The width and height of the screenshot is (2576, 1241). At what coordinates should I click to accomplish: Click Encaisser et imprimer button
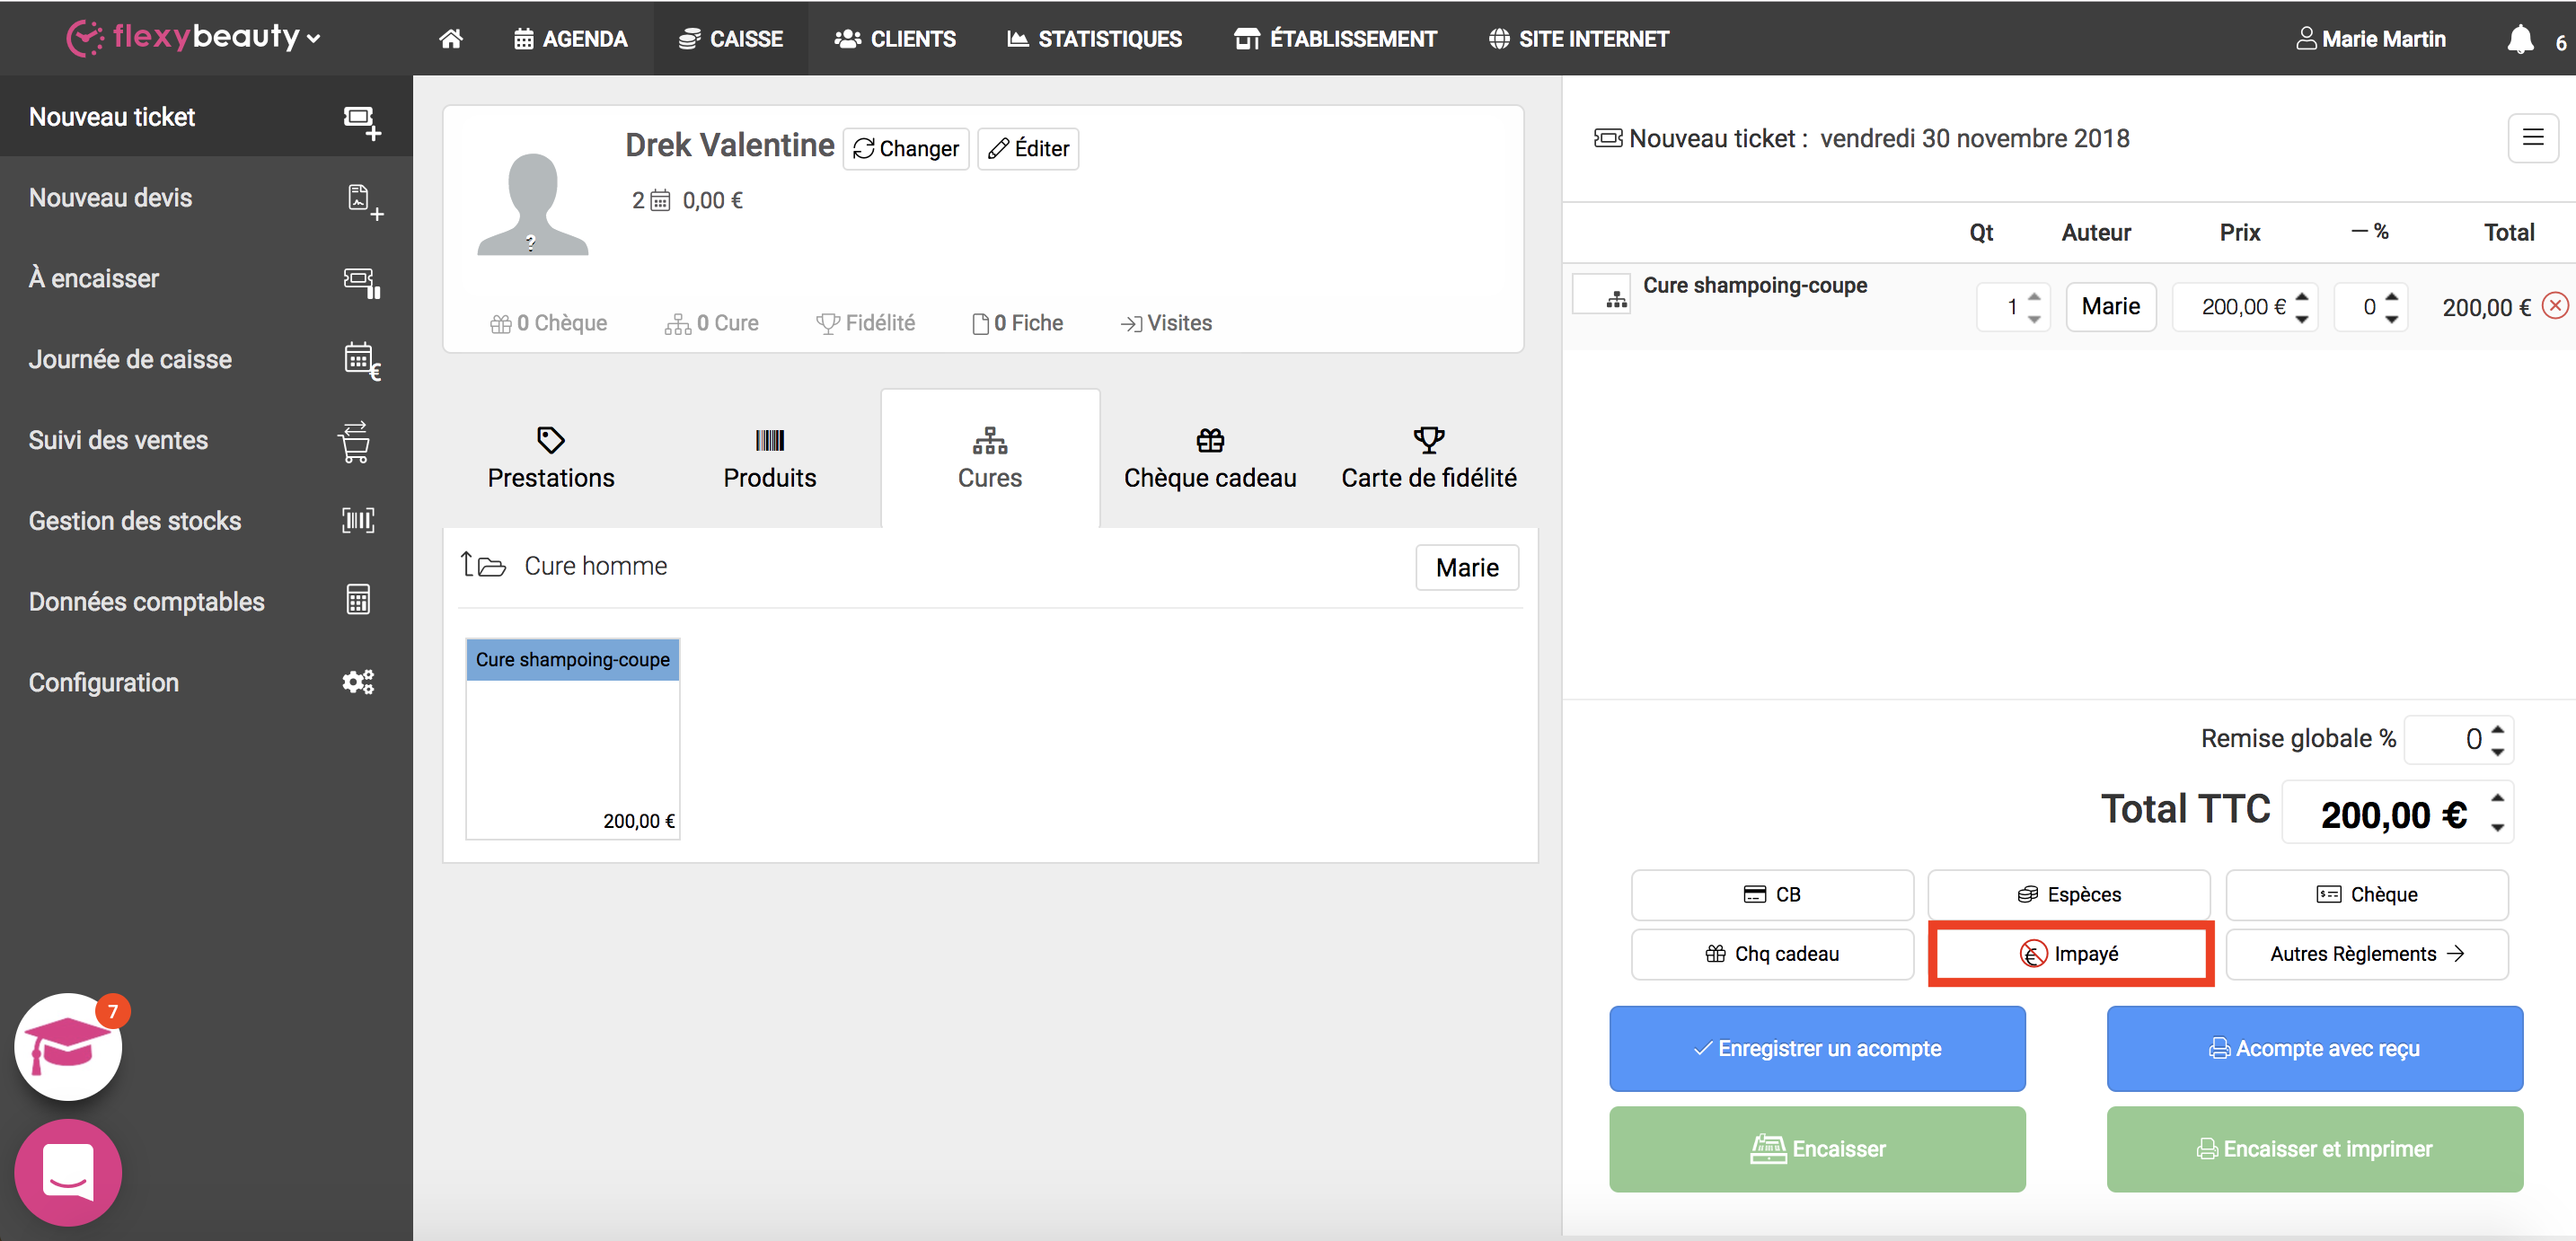point(2315,1148)
